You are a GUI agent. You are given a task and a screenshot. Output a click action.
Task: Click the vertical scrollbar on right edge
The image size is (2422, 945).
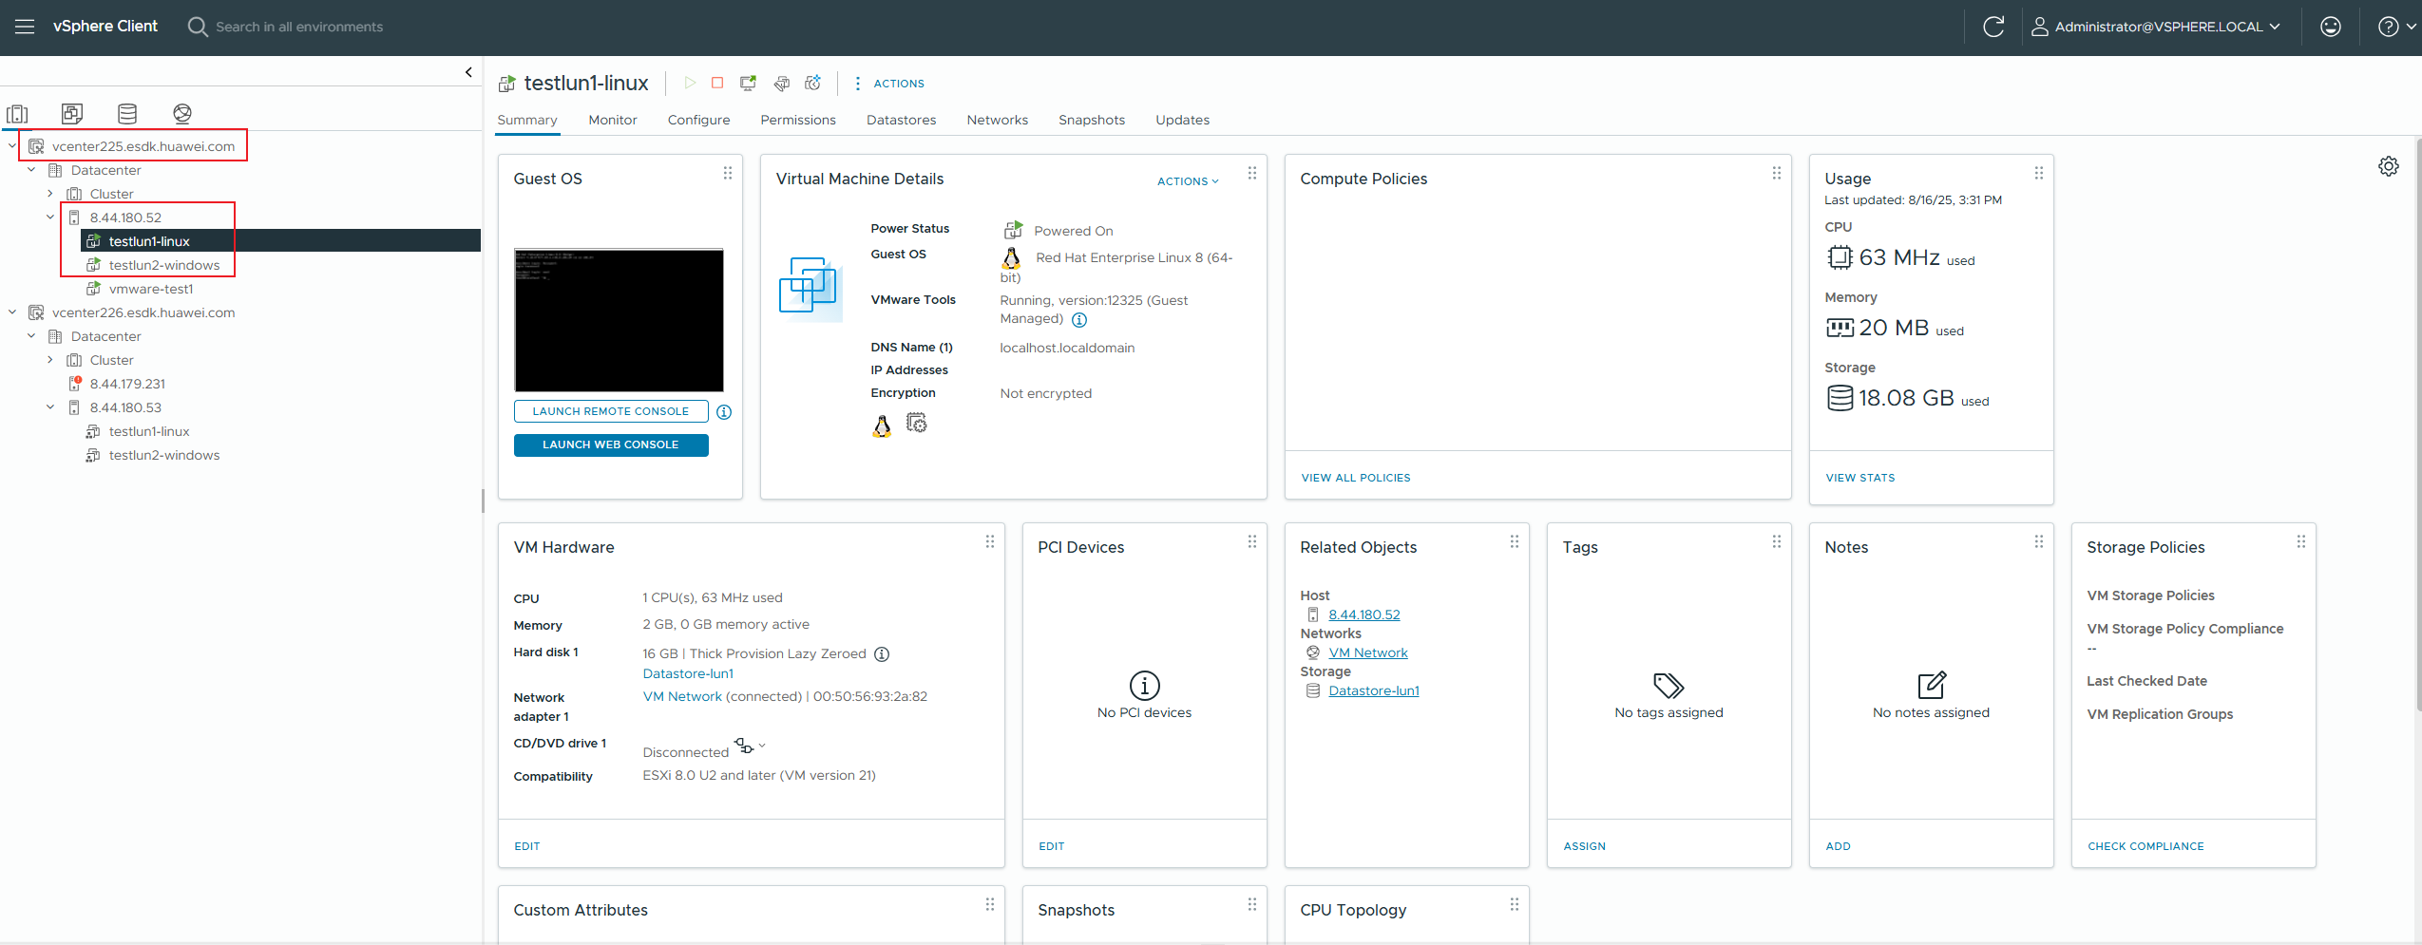(x=2417, y=423)
